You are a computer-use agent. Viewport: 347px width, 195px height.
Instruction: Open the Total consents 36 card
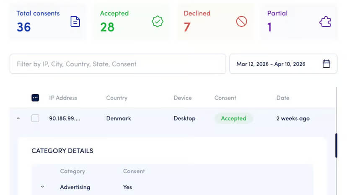click(48, 22)
